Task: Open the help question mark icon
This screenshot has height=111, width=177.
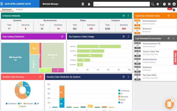Action: [x=164, y=4]
